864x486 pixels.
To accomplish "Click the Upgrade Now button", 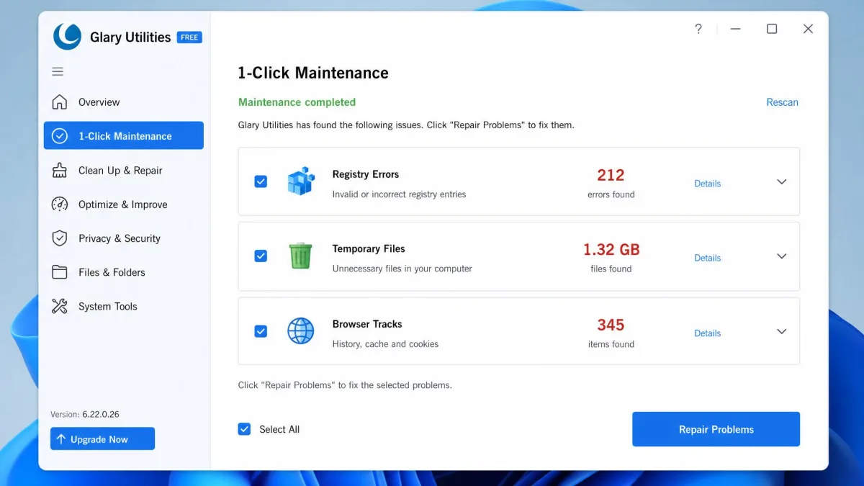I will 102,438.
